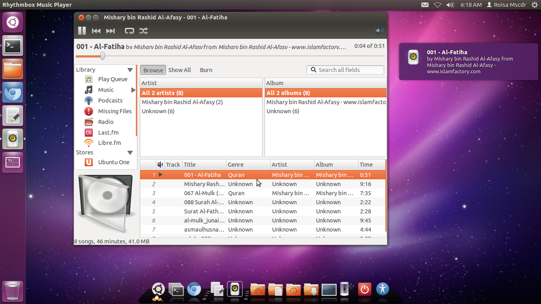The width and height of the screenshot is (541, 304).
Task: Select the Mishary bin Rashid Al-Afasy album row
Action: tap(326, 102)
